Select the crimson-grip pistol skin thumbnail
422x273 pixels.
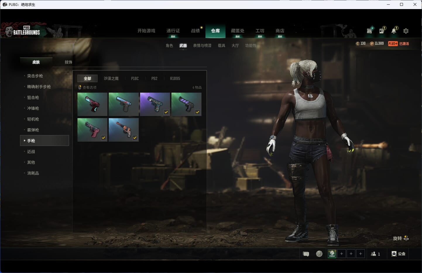(x=92, y=130)
